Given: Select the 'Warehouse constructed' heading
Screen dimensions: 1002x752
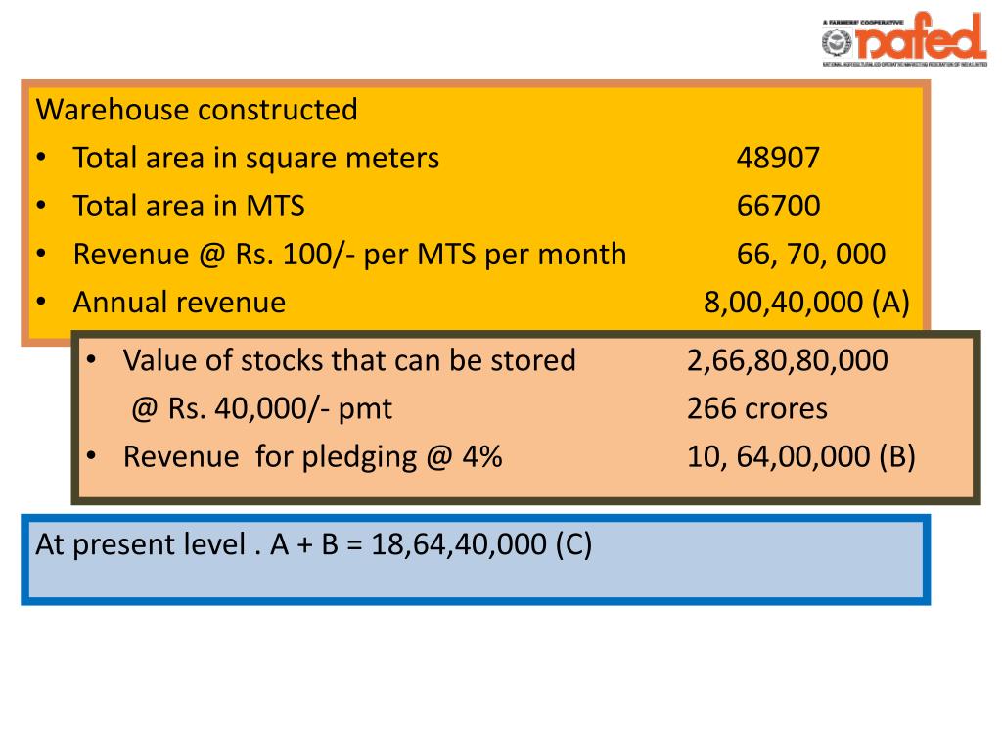Looking at the screenshot, I should click(x=197, y=110).
